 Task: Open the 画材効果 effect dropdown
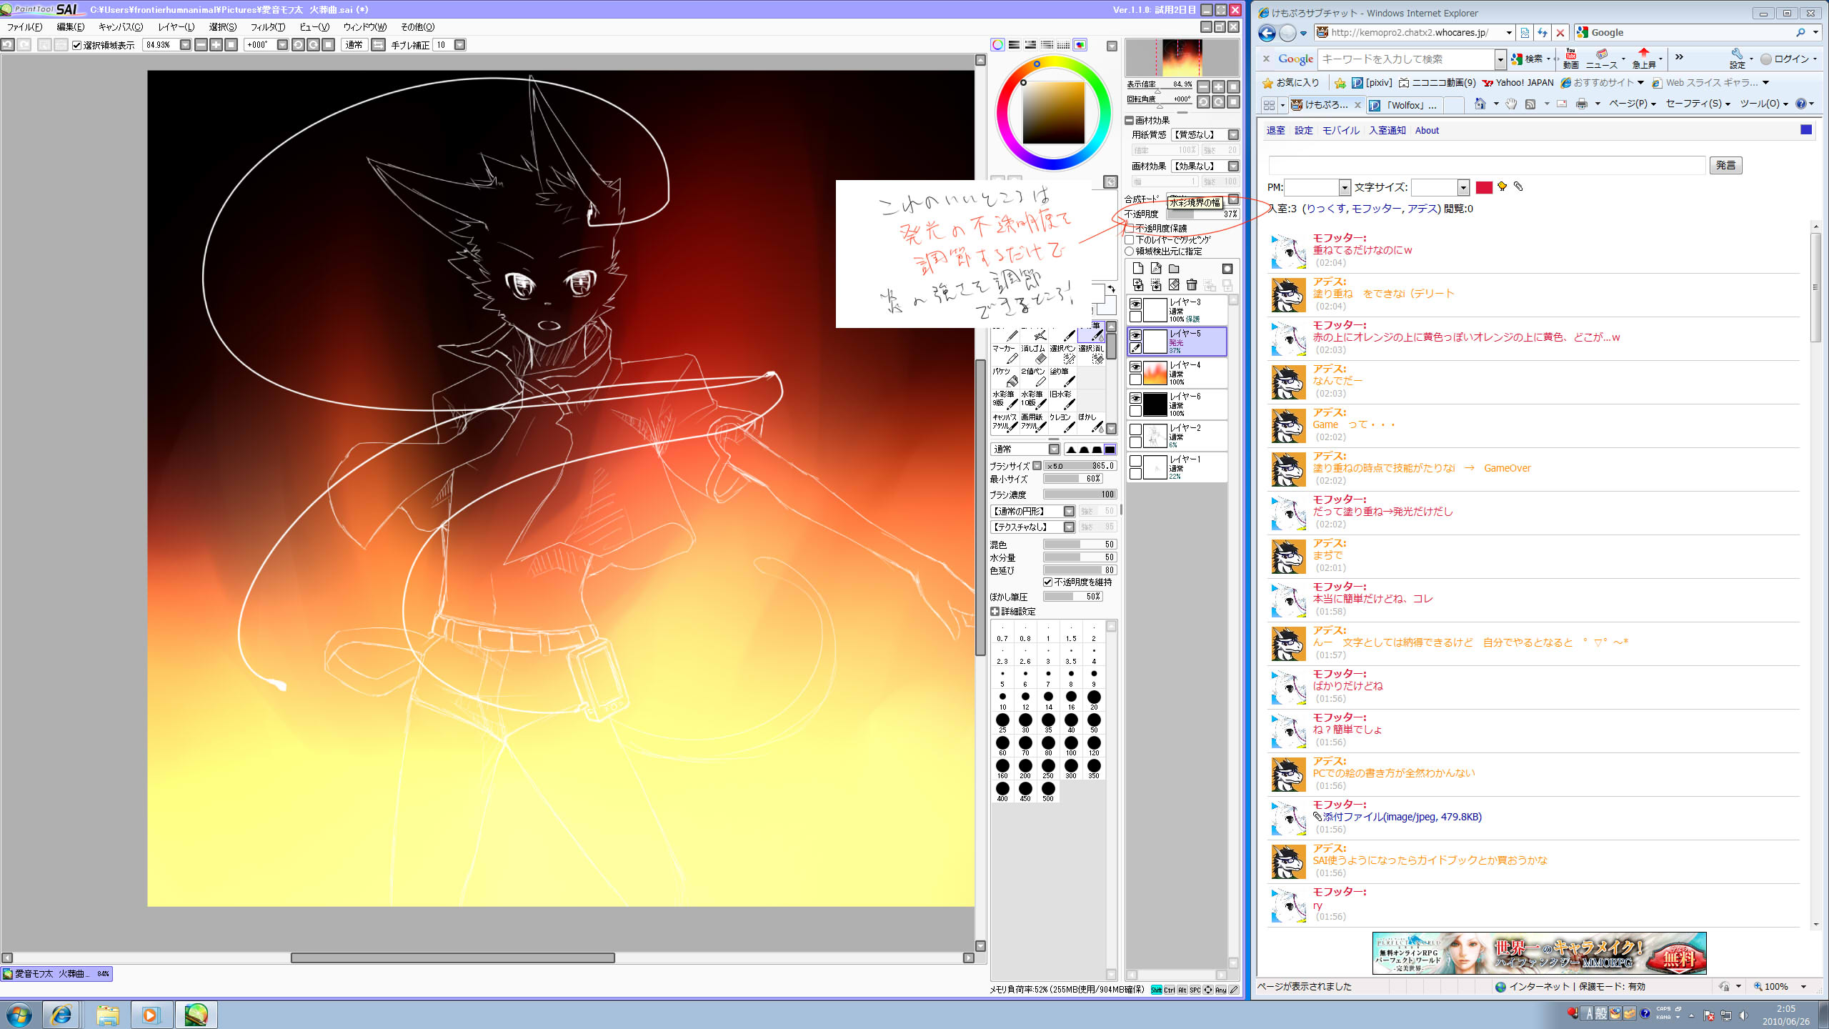tap(1233, 166)
